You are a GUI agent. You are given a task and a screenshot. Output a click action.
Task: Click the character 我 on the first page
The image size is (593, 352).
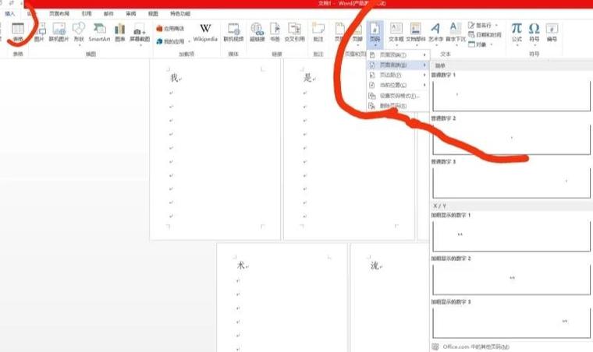tap(174, 78)
